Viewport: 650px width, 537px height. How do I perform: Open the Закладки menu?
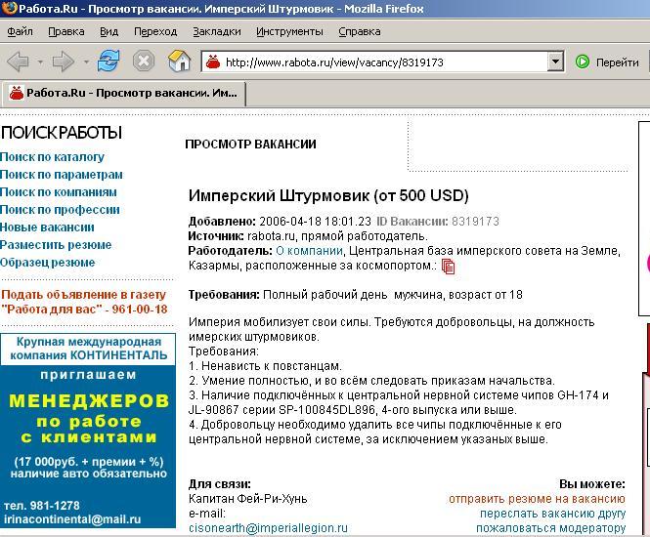coord(216,31)
